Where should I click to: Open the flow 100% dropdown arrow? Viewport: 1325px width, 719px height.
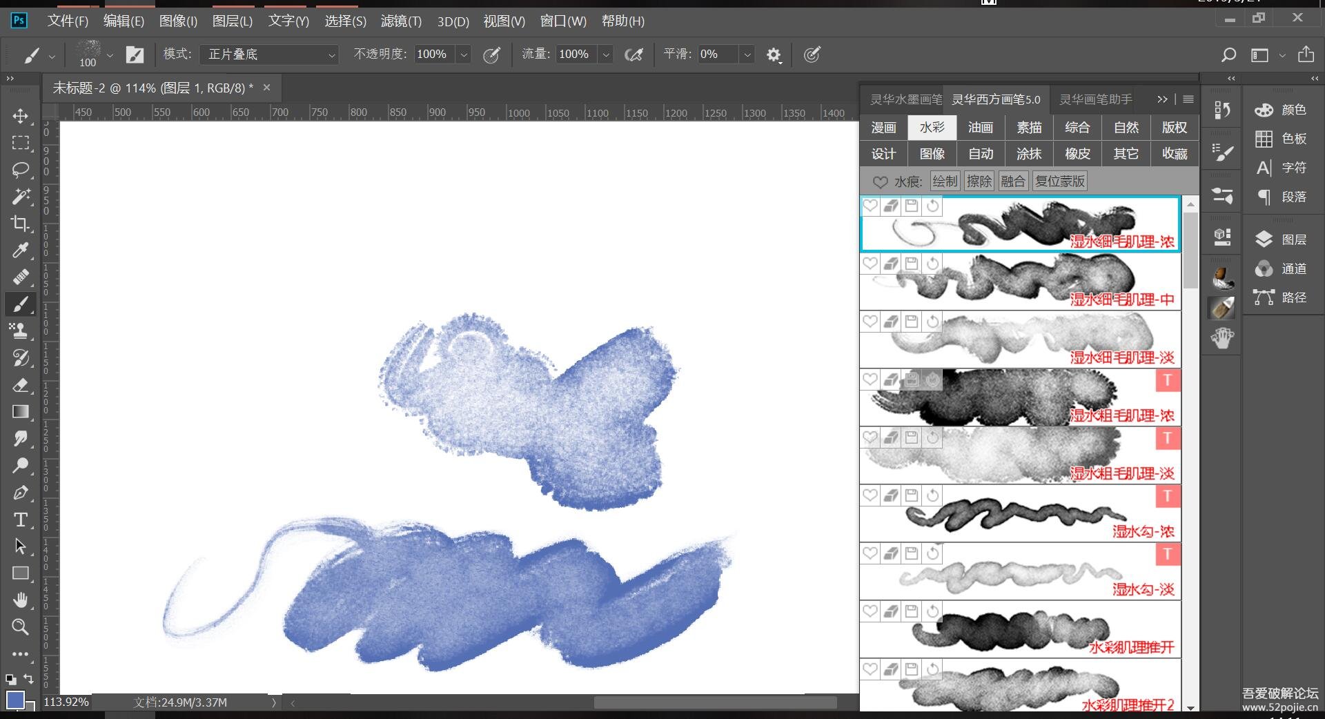coord(606,55)
